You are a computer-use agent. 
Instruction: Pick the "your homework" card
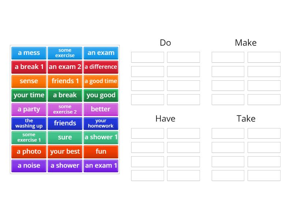click(101, 123)
